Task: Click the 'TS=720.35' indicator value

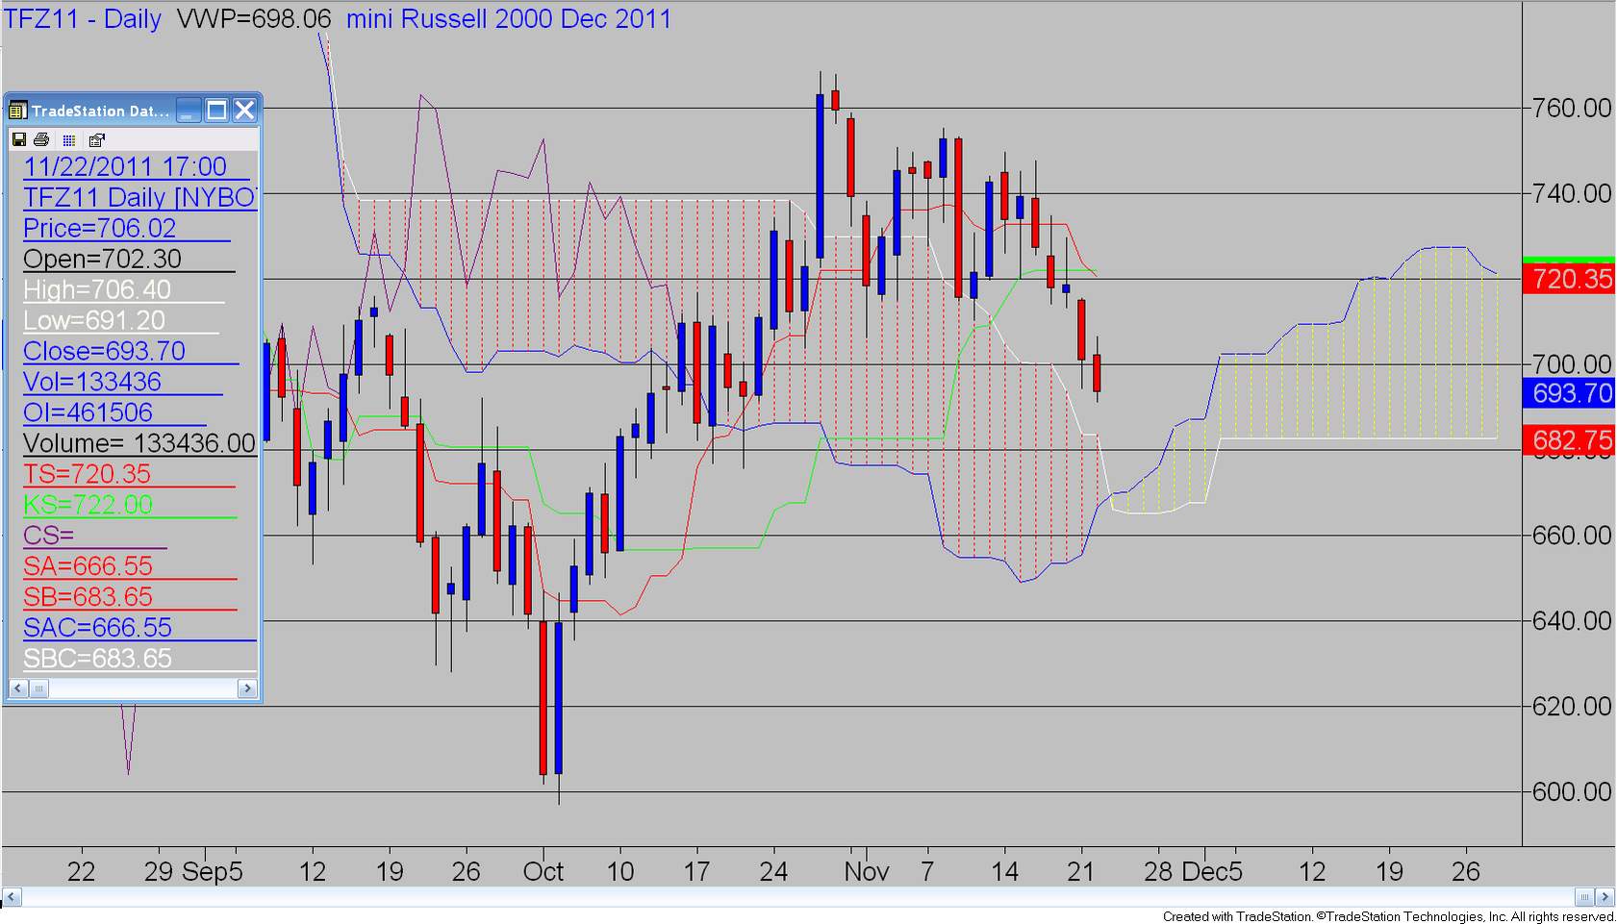Action: (88, 474)
